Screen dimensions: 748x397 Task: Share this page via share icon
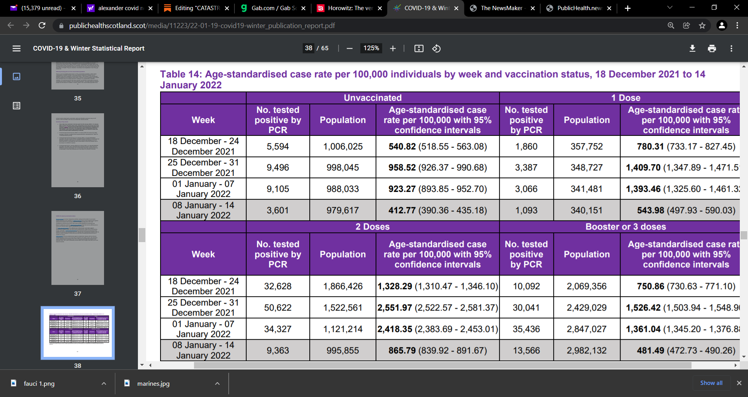click(x=686, y=25)
